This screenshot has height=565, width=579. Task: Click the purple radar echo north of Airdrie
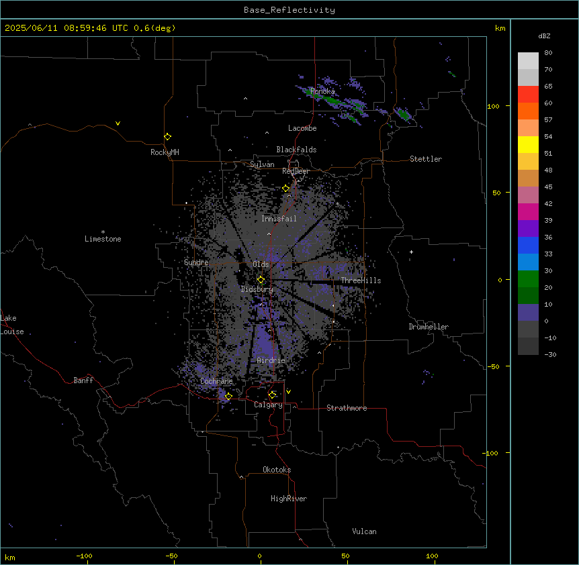pos(265,343)
